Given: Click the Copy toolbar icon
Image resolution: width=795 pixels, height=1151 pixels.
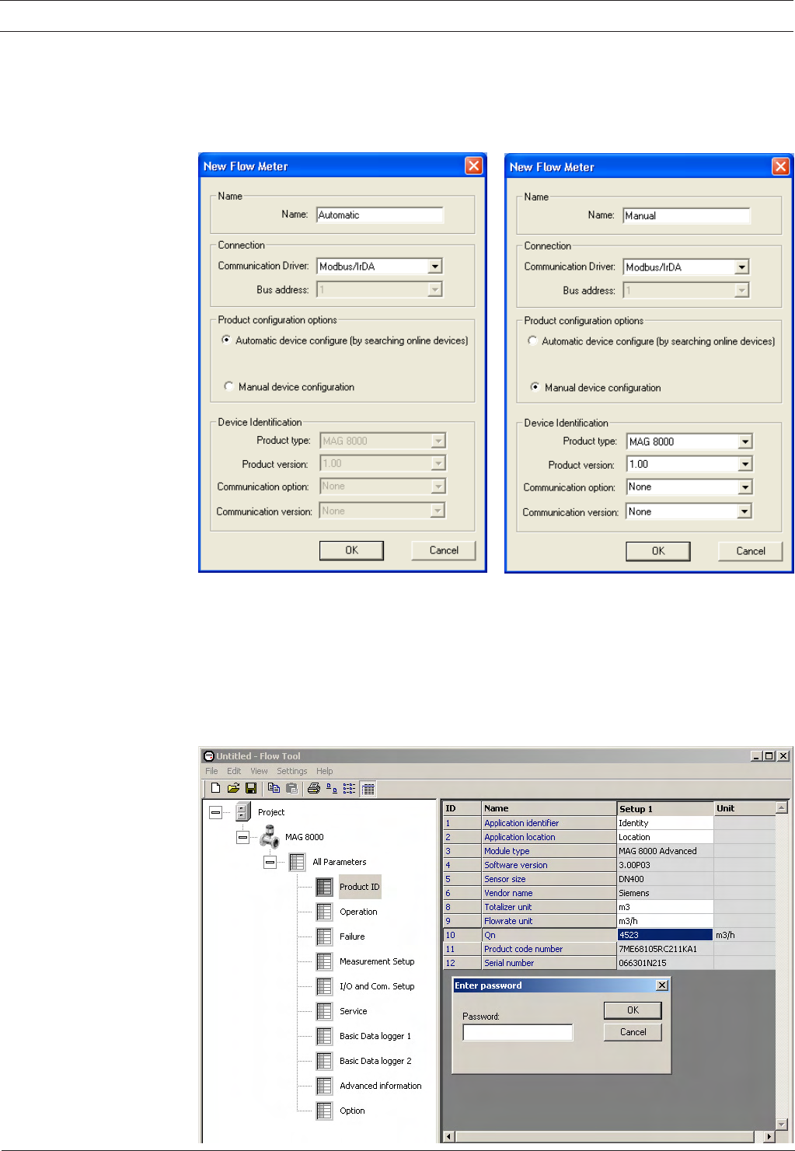Looking at the screenshot, I should (x=274, y=788).
